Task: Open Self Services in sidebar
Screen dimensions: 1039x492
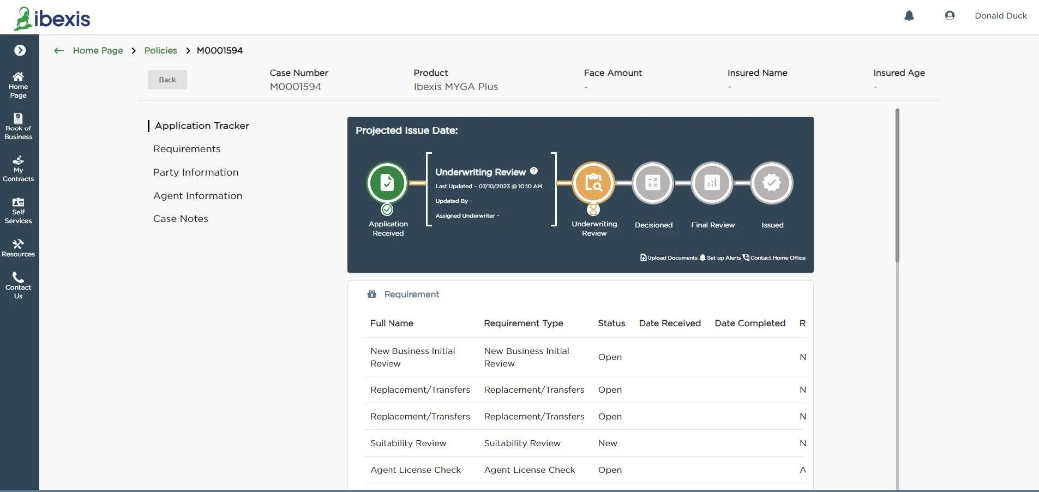Action: click(19, 211)
